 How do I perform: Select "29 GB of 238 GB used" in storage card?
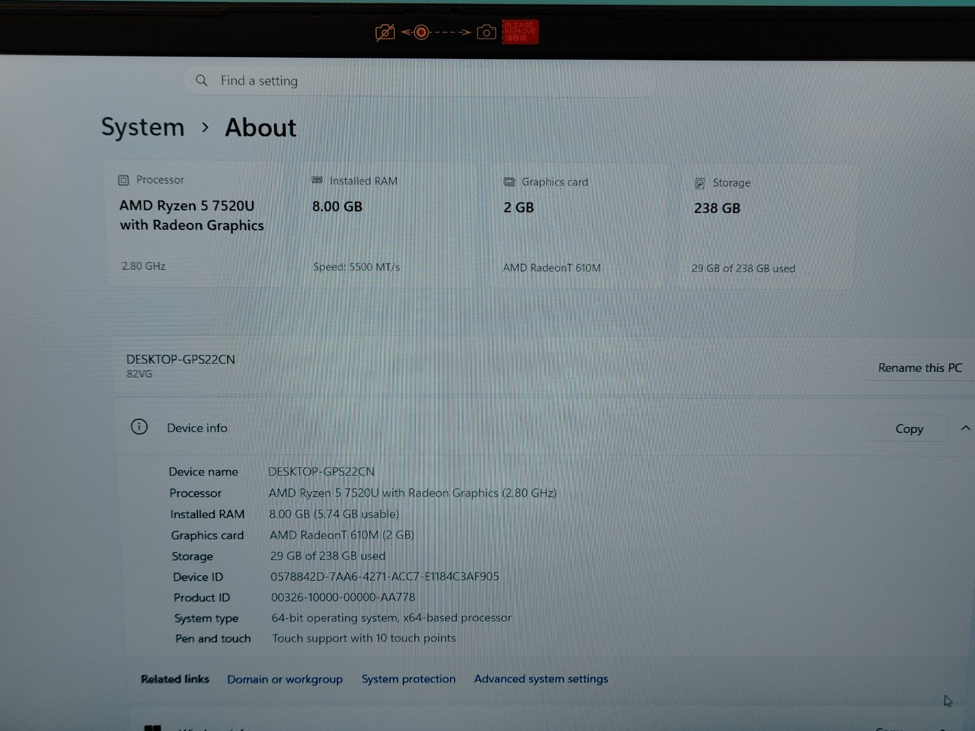pyautogui.click(x=743, y=269)
